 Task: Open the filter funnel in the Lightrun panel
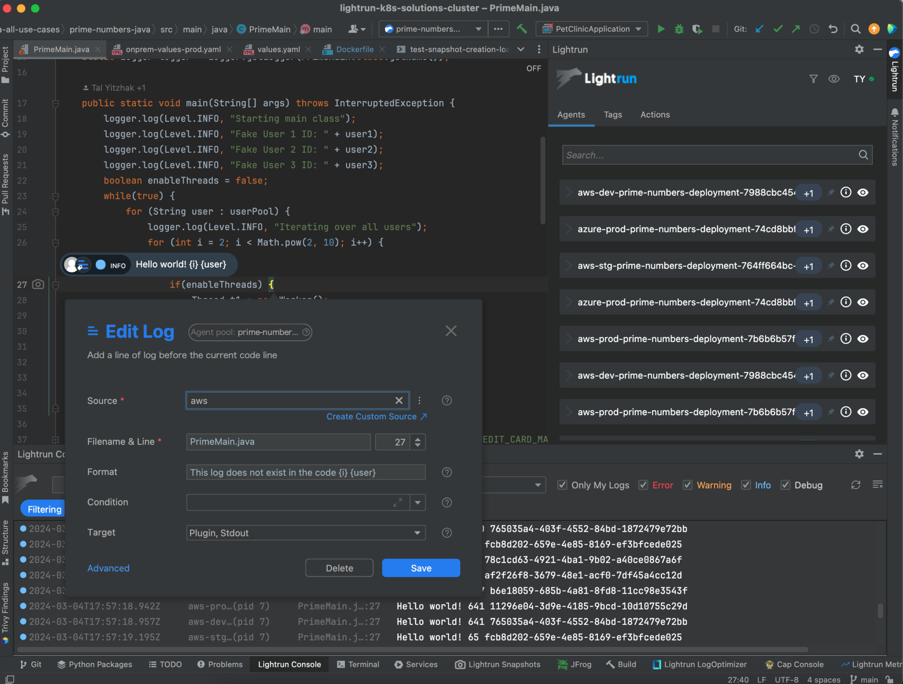pos(813,79)
